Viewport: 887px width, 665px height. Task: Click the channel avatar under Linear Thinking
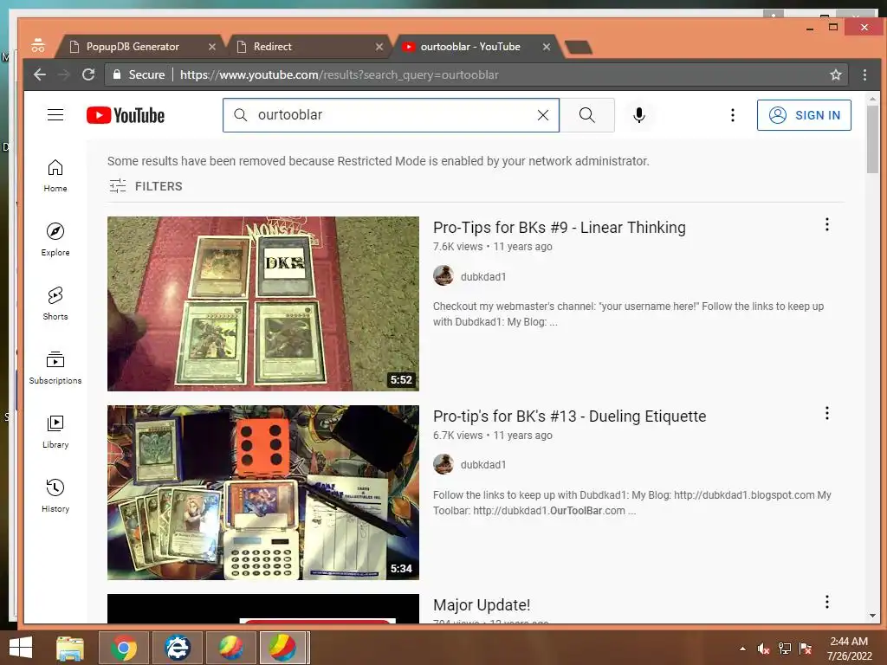tap(443, 275)
